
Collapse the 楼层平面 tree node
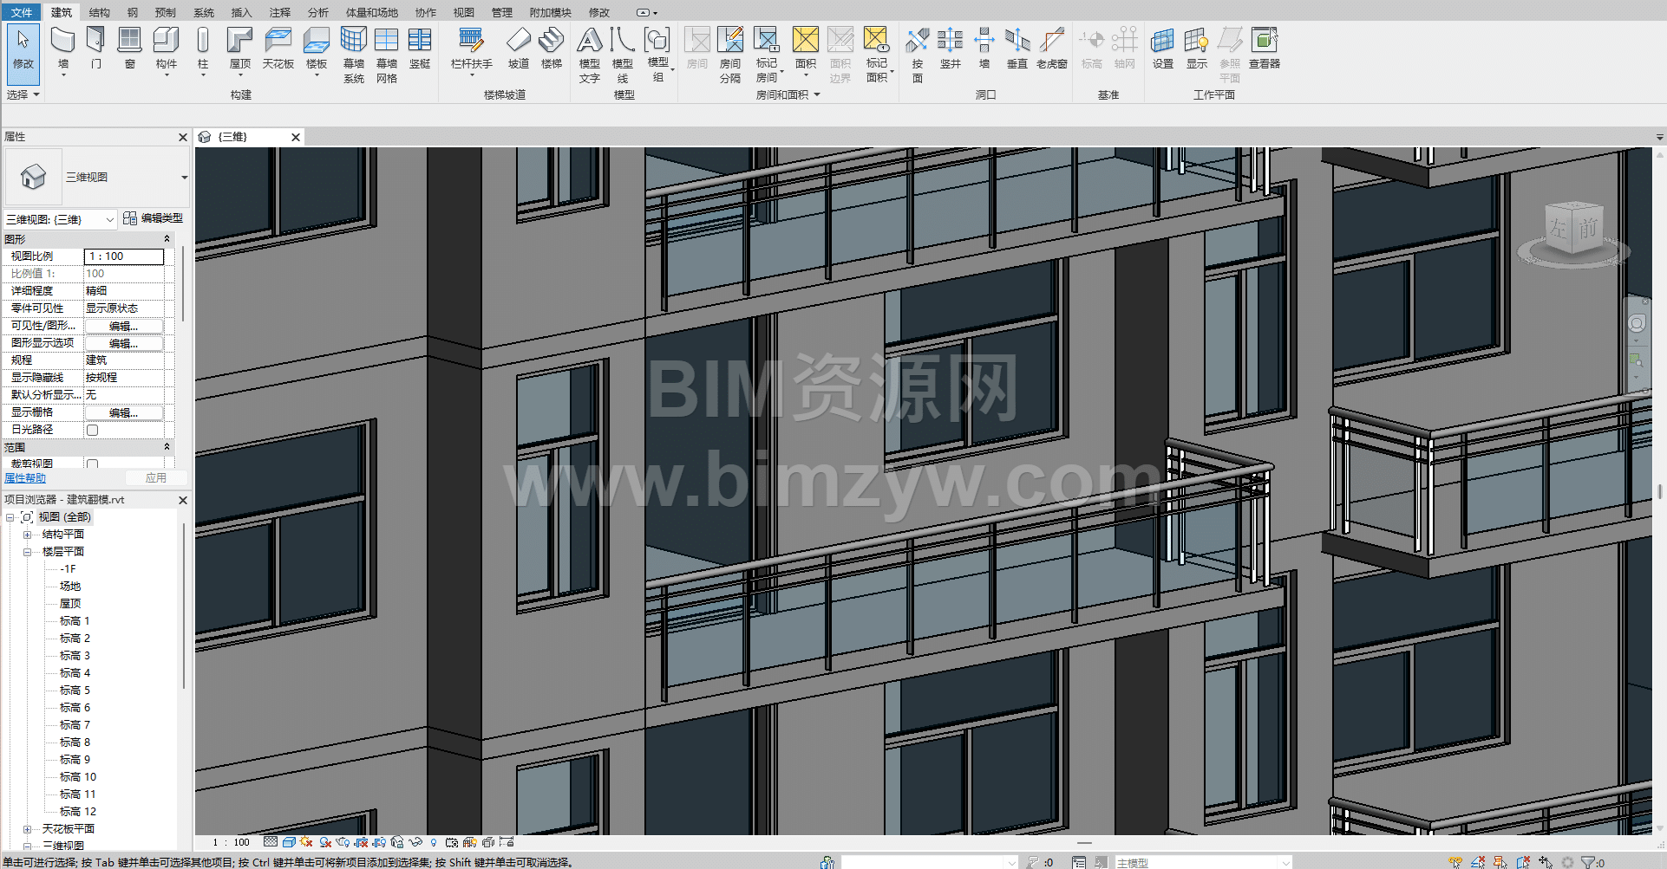(x=27, y=552)
